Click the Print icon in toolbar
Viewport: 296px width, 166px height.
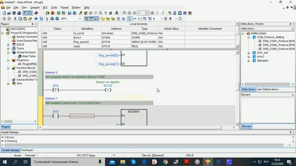click(x=19, y=13)
